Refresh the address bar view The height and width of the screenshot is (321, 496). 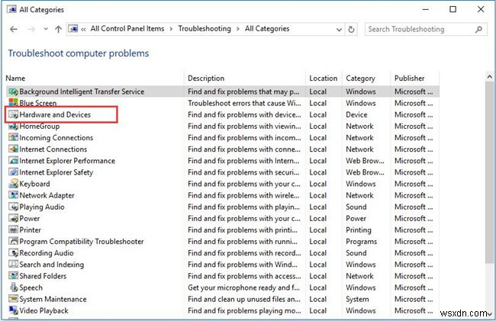[352, 30]
